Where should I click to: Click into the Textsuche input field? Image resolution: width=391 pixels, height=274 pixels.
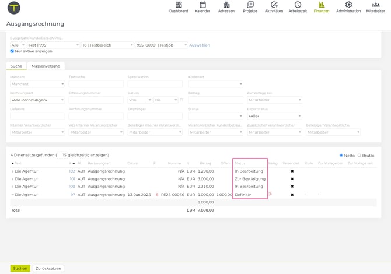point(96,84)
